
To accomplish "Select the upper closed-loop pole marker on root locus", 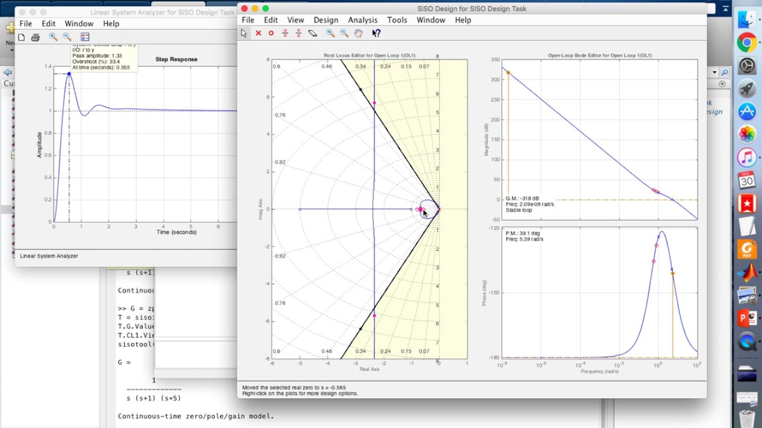I will click(374, 103).
